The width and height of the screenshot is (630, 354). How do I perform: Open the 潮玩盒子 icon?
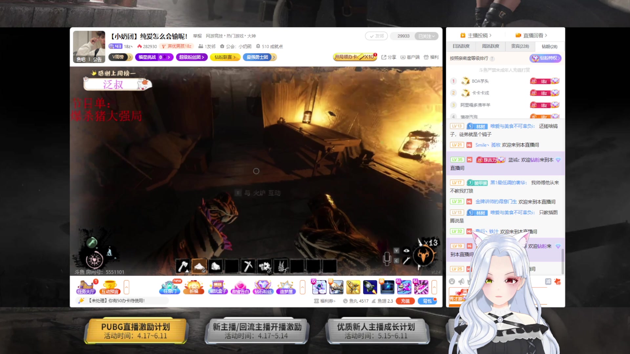218,287
